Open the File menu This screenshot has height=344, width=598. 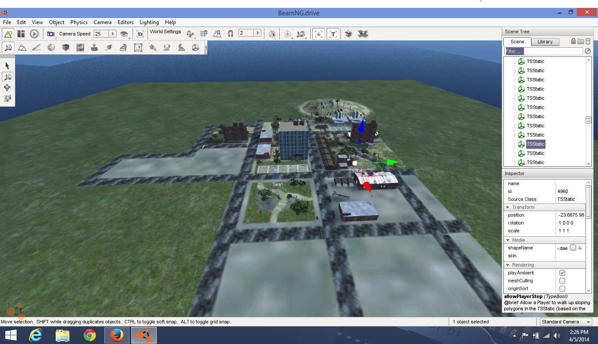click(x=7, y=22)
